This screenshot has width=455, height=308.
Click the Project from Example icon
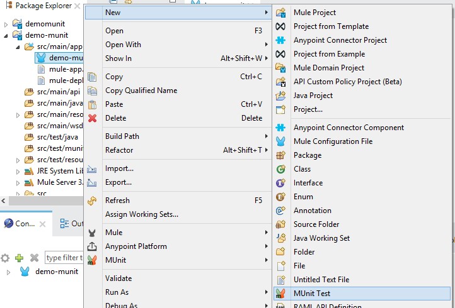pyautogui.click(x=280, y=54)
